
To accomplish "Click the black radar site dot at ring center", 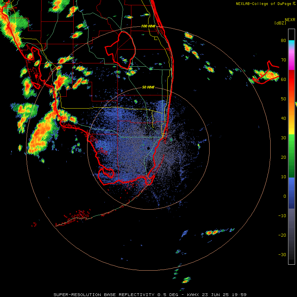I will [148, 148].
